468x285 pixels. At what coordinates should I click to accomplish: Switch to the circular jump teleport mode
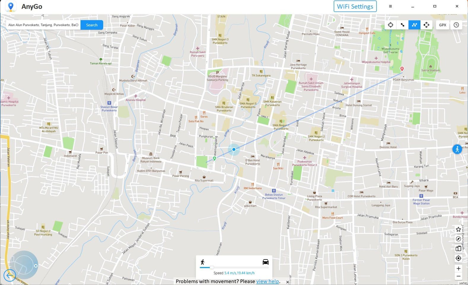pos(426,25)
